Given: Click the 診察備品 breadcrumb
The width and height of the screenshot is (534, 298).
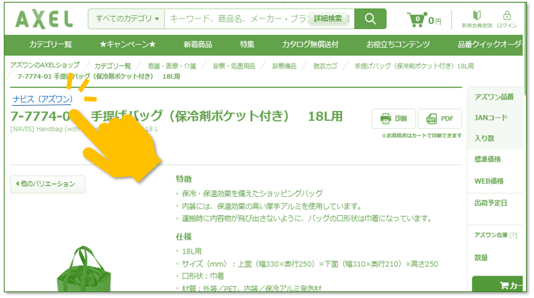Looking at the screenshot, I should pos(284,66).
